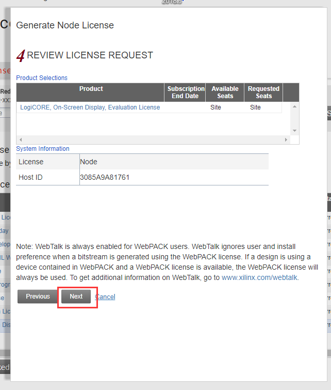Click the Requested Seats column header
Viewport: 331px width, 390px height.
263,92
